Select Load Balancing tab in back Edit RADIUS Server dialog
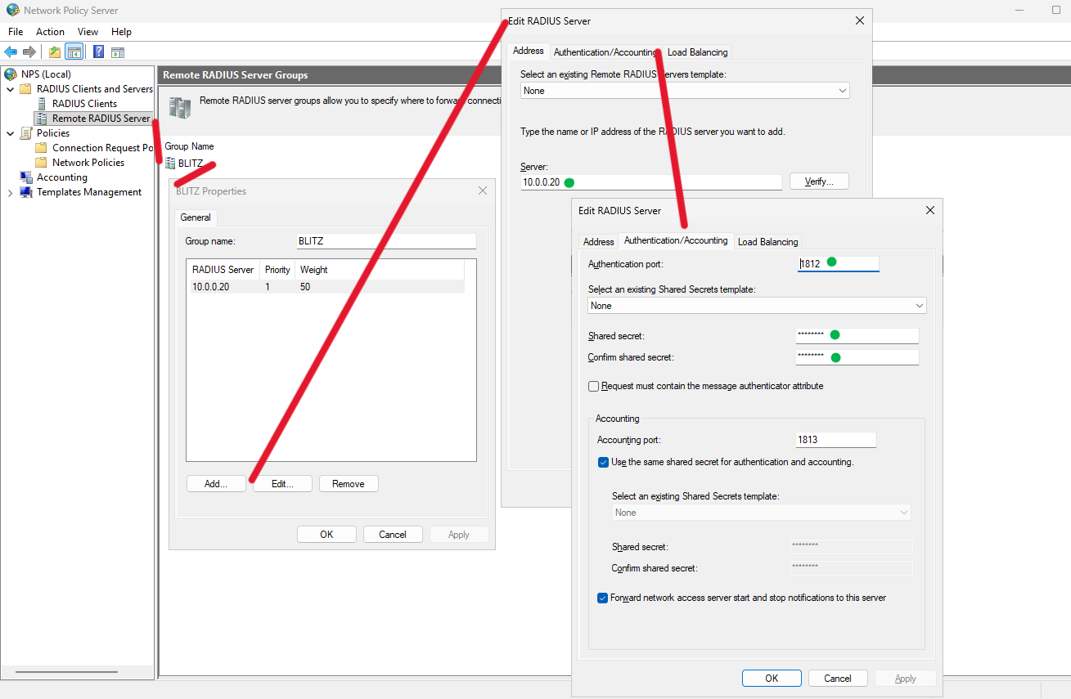The image size is (1071, 699). click(697, 52)
